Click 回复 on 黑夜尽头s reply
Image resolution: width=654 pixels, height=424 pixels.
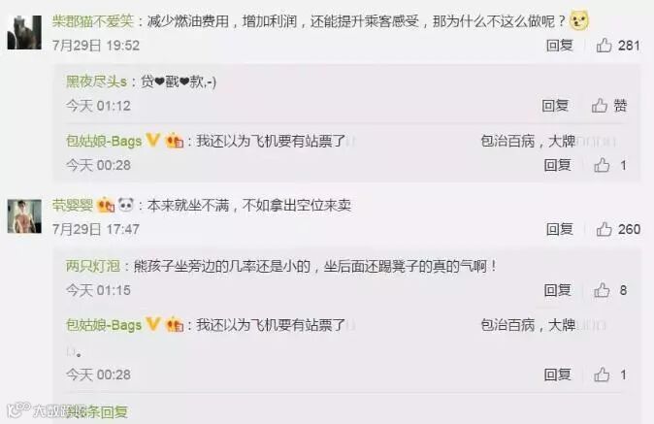coord(555,106)
